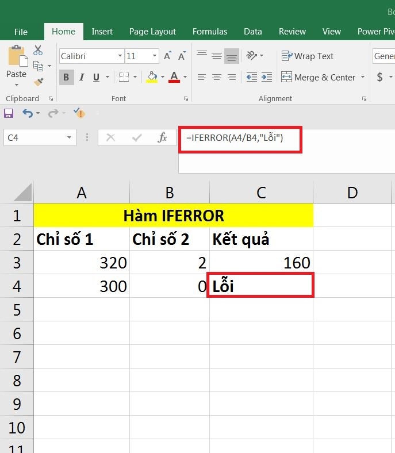Cancel formula entry with the X
The image size is (395, 453).
tap(110, 137)
